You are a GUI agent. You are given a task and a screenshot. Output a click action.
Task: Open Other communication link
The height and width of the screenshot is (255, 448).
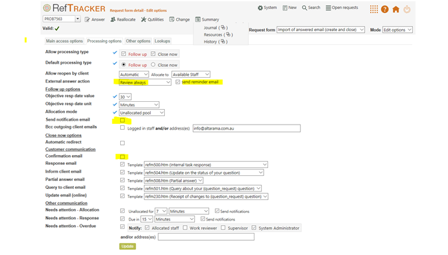click(x=66, y=203)
